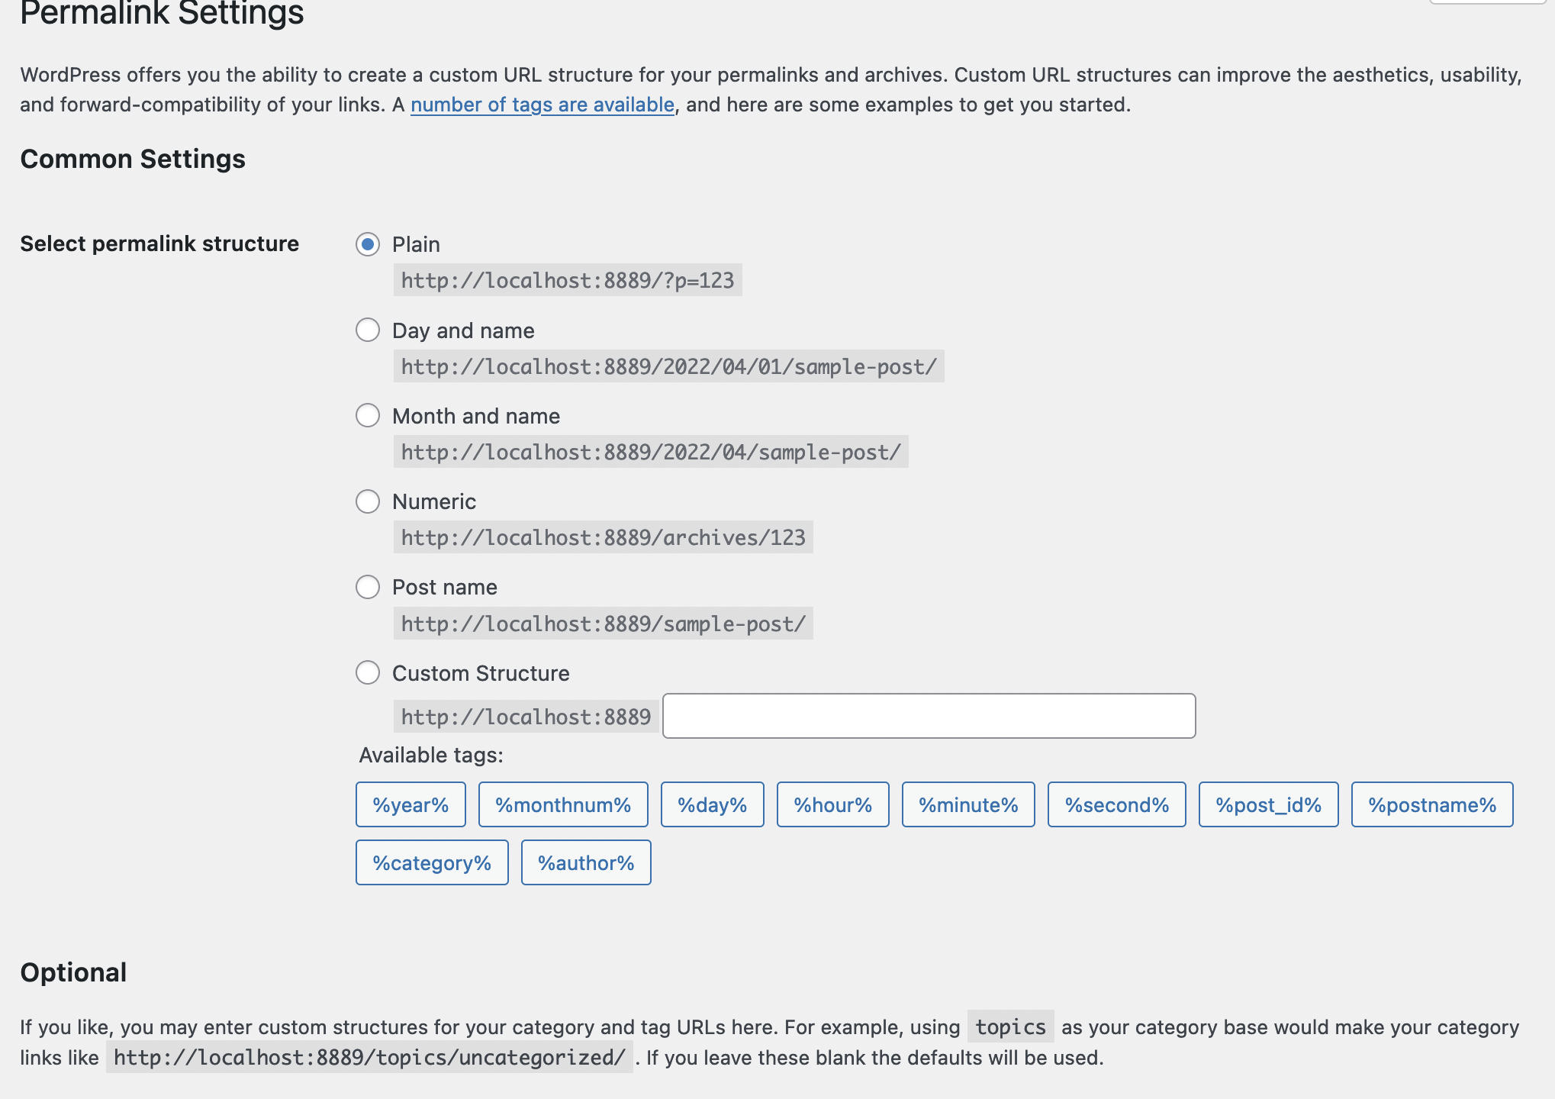Select the Custom Structure radio button

368,672
